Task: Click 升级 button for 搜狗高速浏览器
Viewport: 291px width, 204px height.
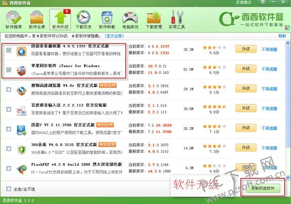Action: click(246, 88)
